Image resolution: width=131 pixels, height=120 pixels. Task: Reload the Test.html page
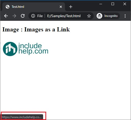pos(23,16)
